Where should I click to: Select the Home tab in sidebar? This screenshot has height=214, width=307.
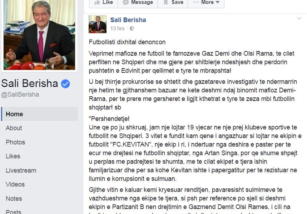click(40, 114)
